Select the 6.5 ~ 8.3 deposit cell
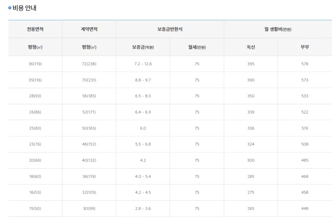 143,96
